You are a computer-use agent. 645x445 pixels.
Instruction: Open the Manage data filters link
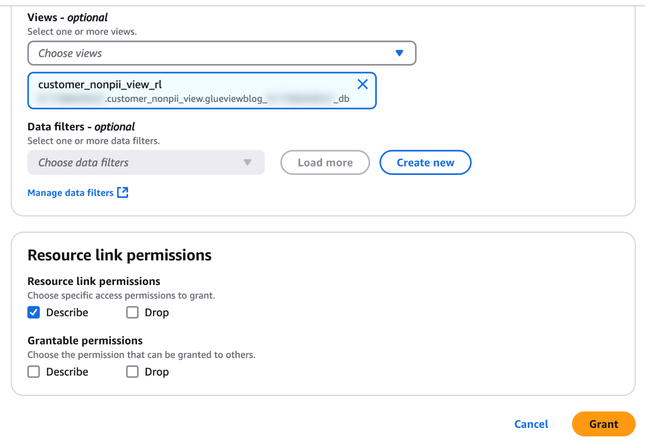point(70,193)
